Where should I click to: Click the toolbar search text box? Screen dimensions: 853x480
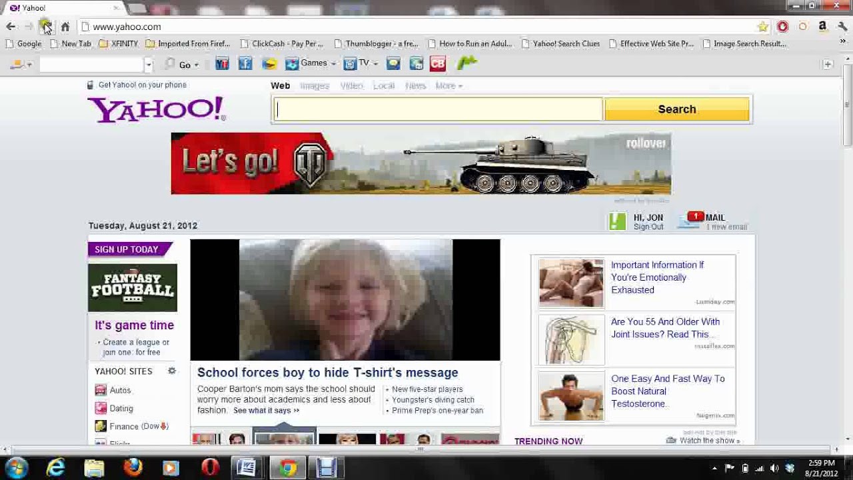[91, 65]
